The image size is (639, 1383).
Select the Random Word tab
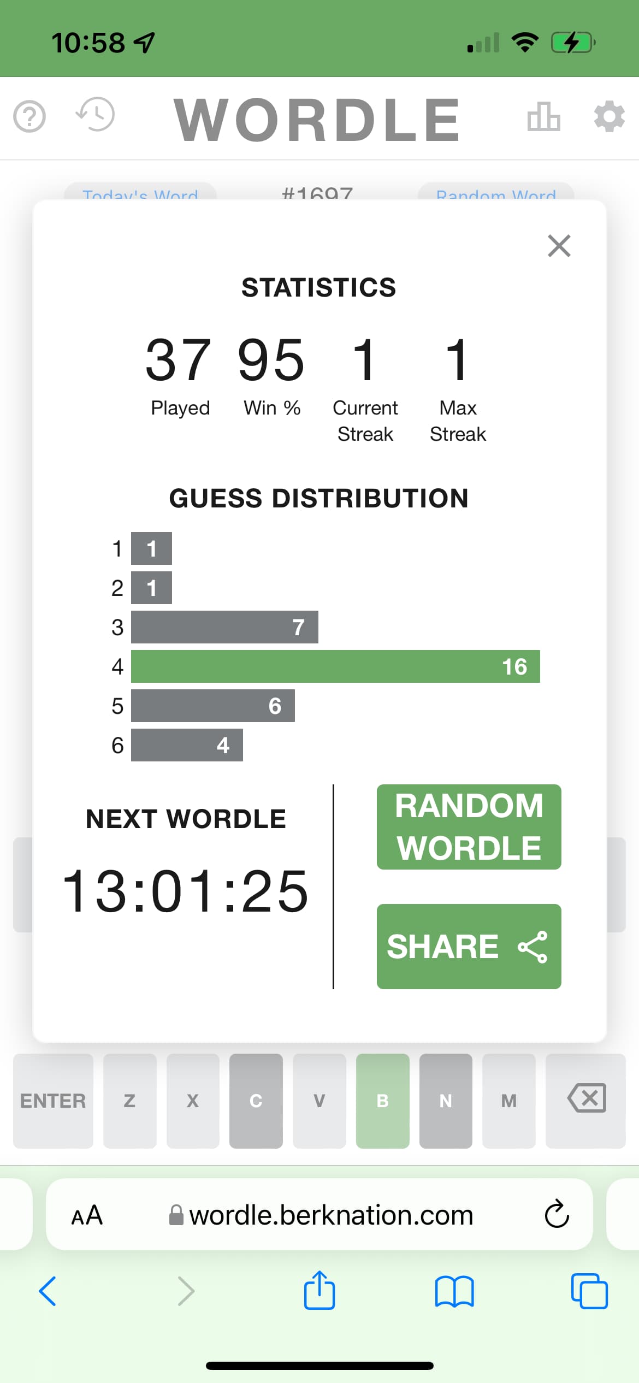(495, 192)
